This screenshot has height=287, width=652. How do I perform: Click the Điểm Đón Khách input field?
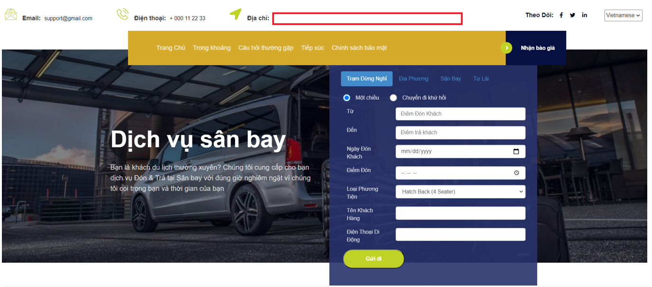pos(460,114)
